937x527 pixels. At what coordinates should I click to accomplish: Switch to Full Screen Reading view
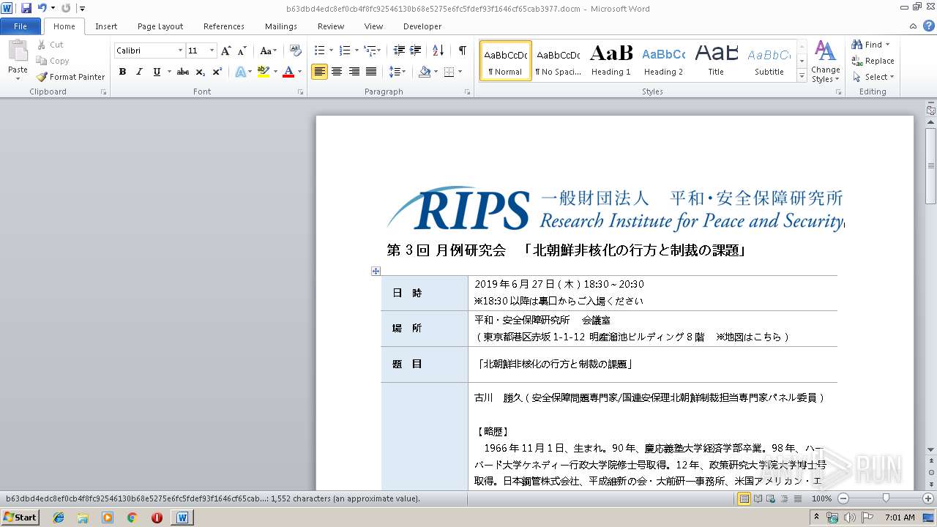[x=757, y=498]
